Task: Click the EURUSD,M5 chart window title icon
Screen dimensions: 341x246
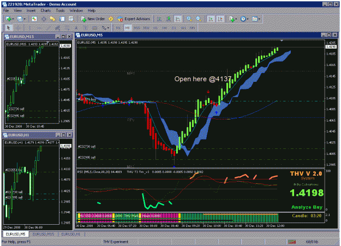Action: pyautogui.click(x=78, y=35)
